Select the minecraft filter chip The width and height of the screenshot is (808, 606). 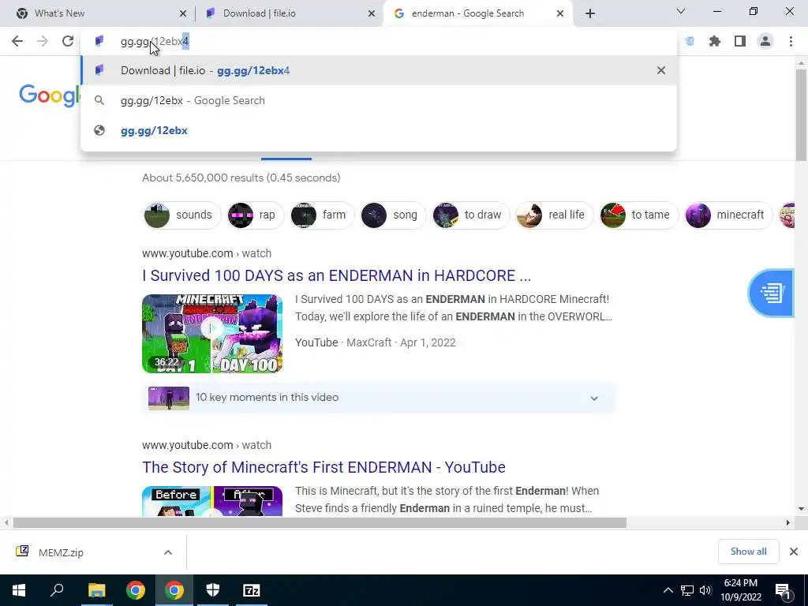click(728, 215)
